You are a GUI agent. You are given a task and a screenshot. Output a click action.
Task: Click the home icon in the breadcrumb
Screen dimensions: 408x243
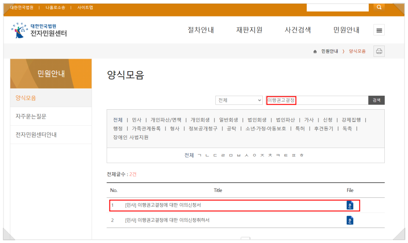pos(315,51)
